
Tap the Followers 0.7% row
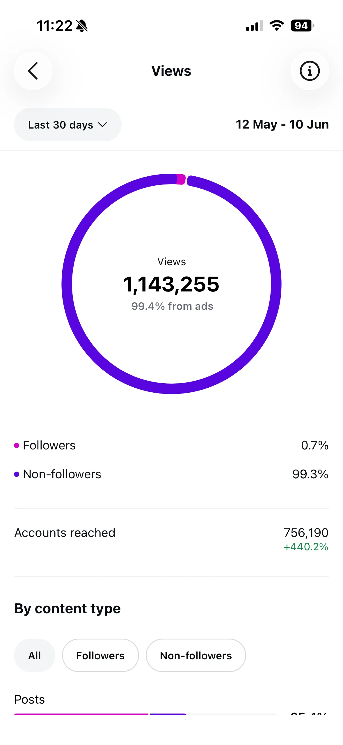(x=171, y=445)
